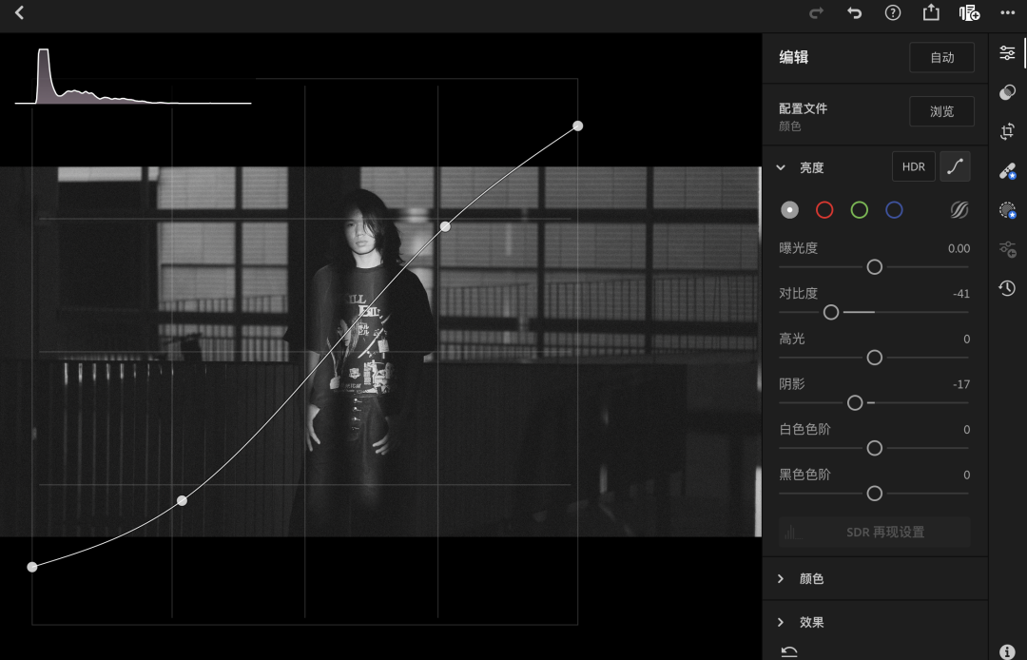Screen dimensions: 1027x660
Task: Undo the last edit
Action: [854, 13]
